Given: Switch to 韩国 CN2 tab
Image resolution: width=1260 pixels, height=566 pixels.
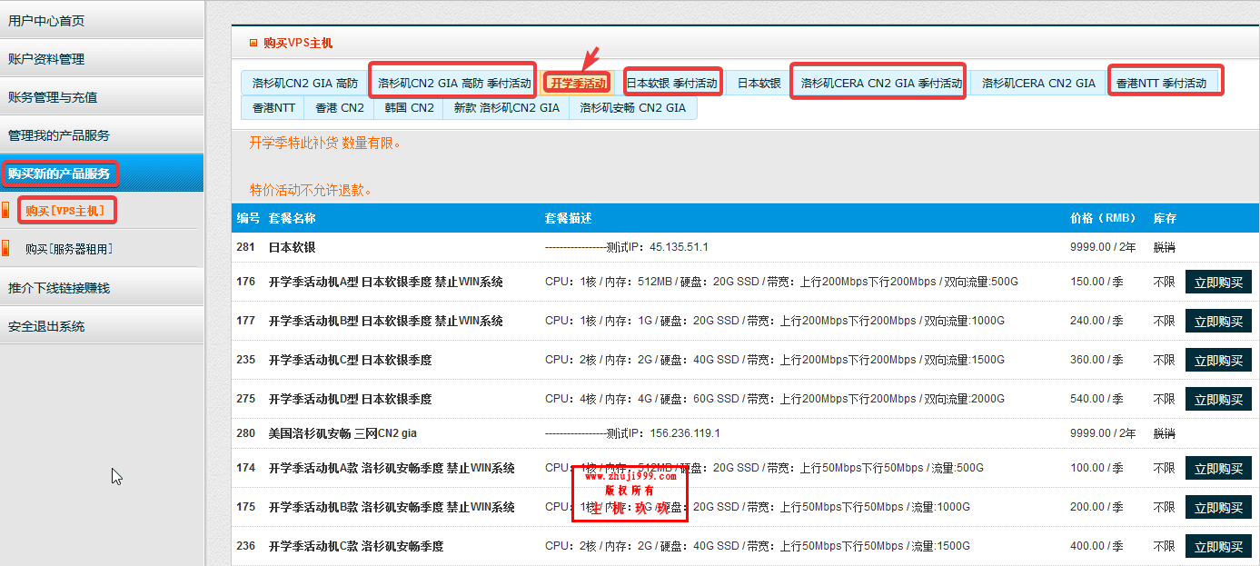Looking at the screenshot, I should click(x=409, y=107).
